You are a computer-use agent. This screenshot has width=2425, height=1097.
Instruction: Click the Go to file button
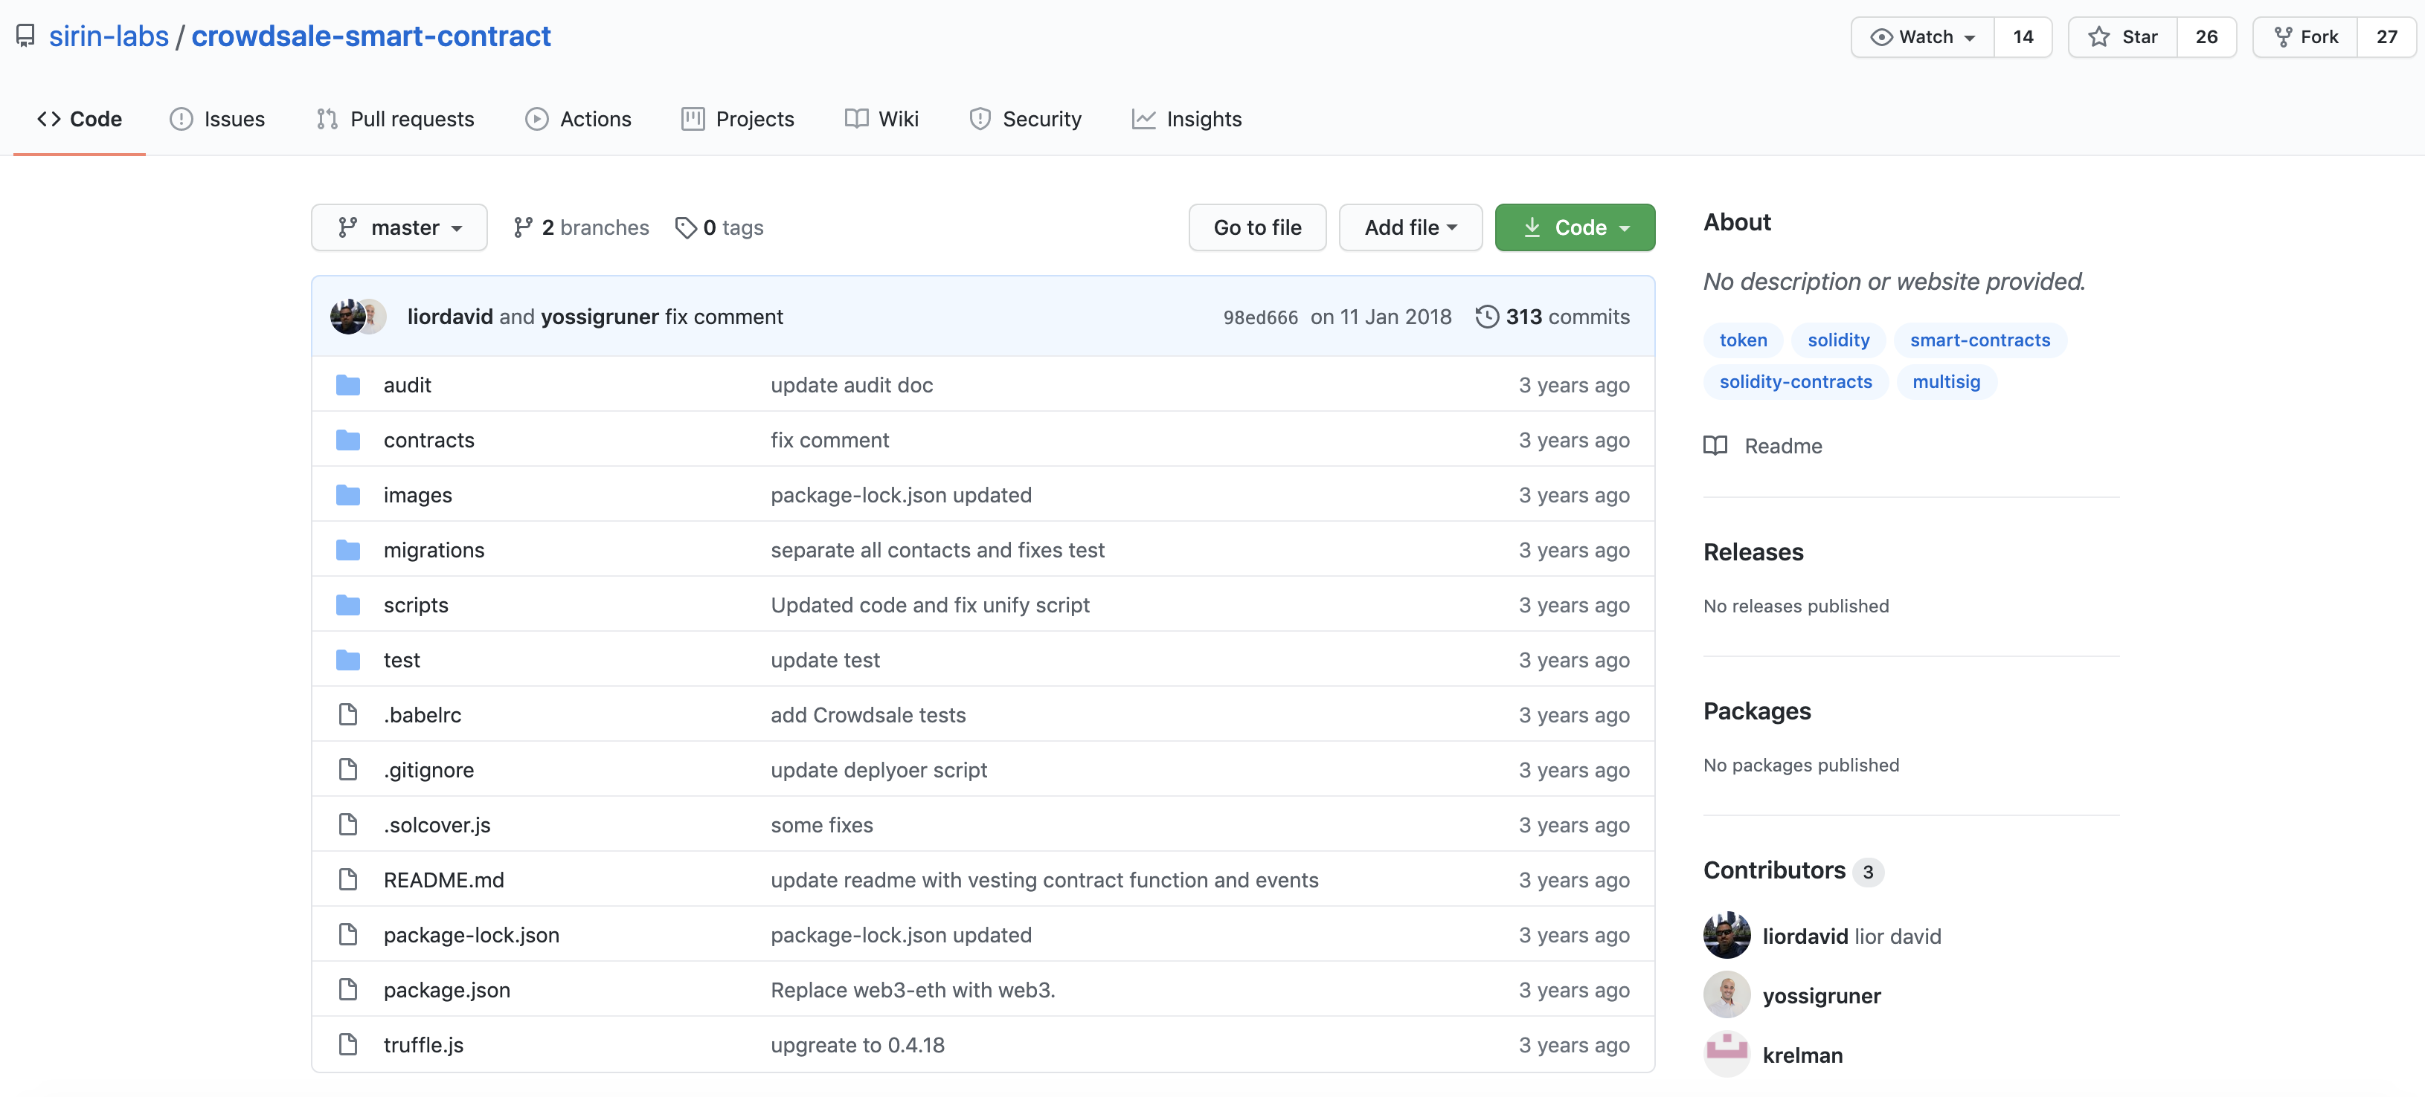(x=1256, y=227)
